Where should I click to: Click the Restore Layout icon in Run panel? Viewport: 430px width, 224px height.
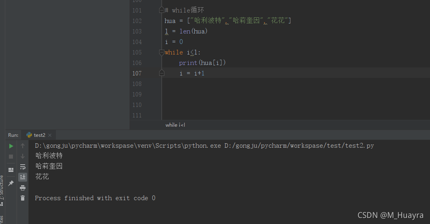coord(11,170)
